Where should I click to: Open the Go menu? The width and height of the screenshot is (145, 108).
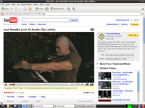[x=18, y=4]
